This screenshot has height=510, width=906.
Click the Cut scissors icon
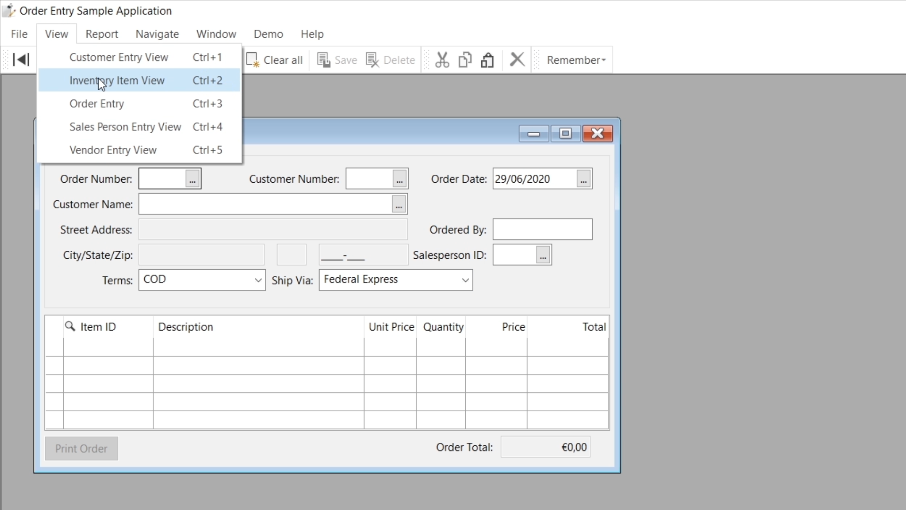442,60
